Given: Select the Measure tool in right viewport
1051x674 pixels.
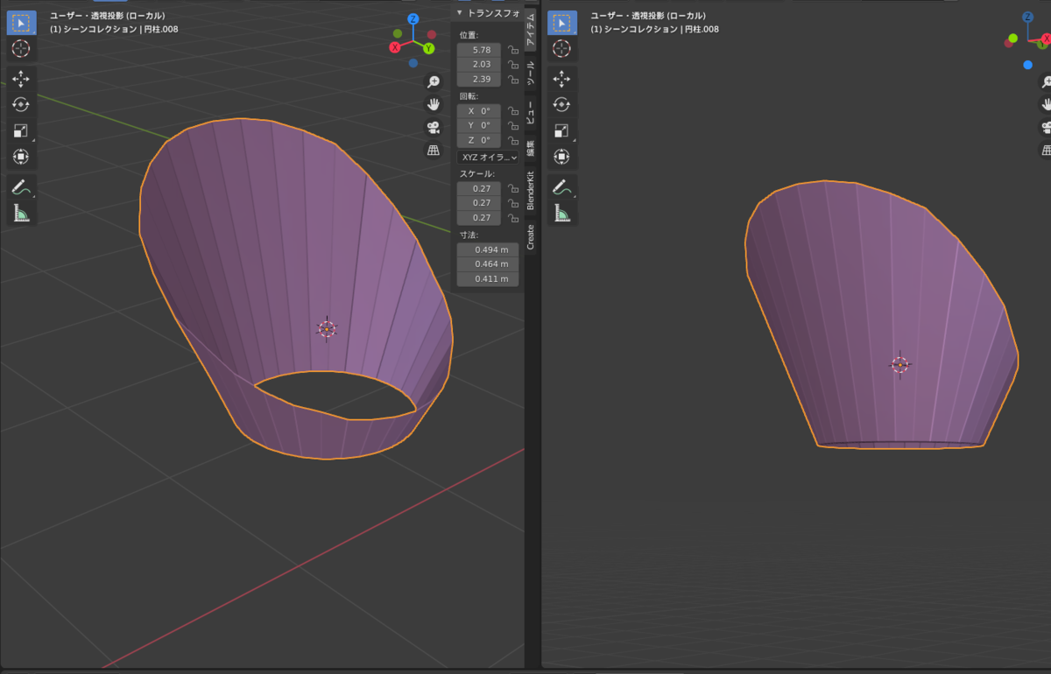Looking at the screenshot, I should tap(562, 213).
